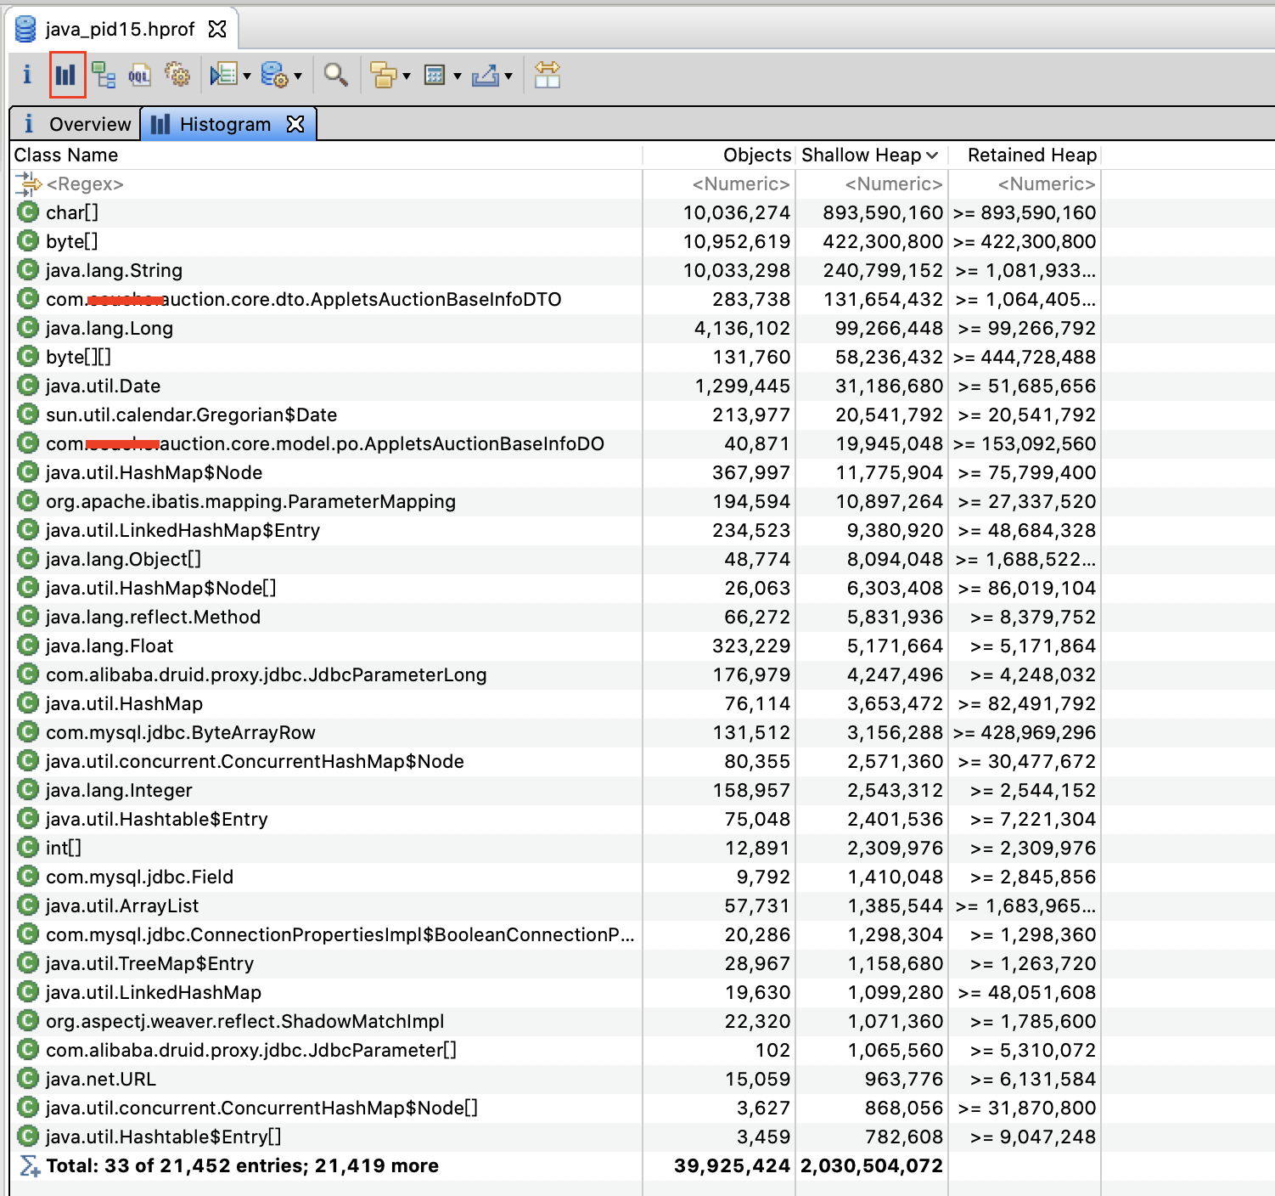The image size is (1275, 1196).
Task: Click the Run Expert System Test icon
Action: [x=224, y=75]
